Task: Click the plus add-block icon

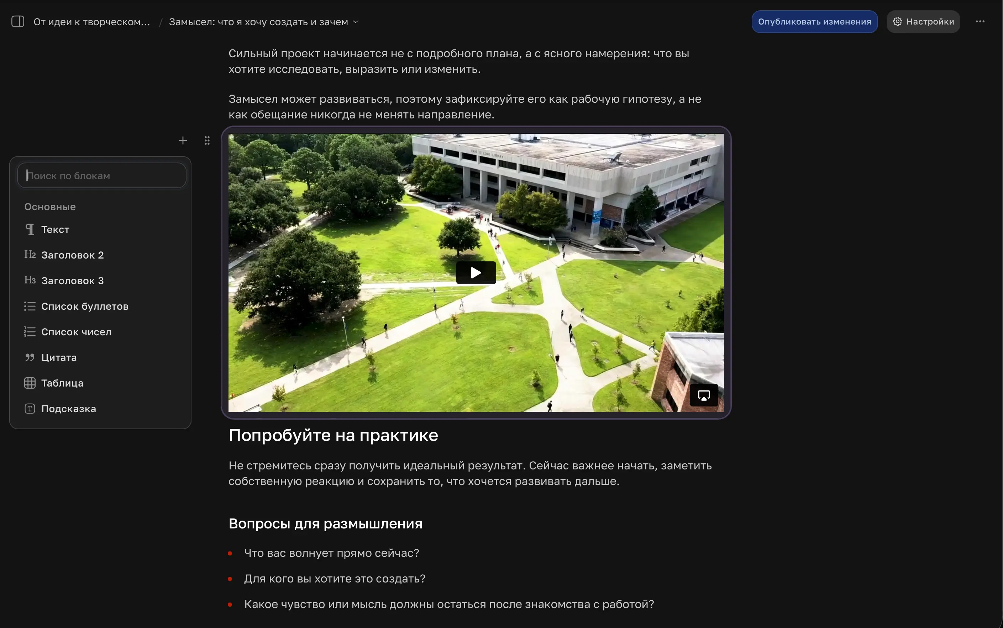Action: click(x=183, y=141)
